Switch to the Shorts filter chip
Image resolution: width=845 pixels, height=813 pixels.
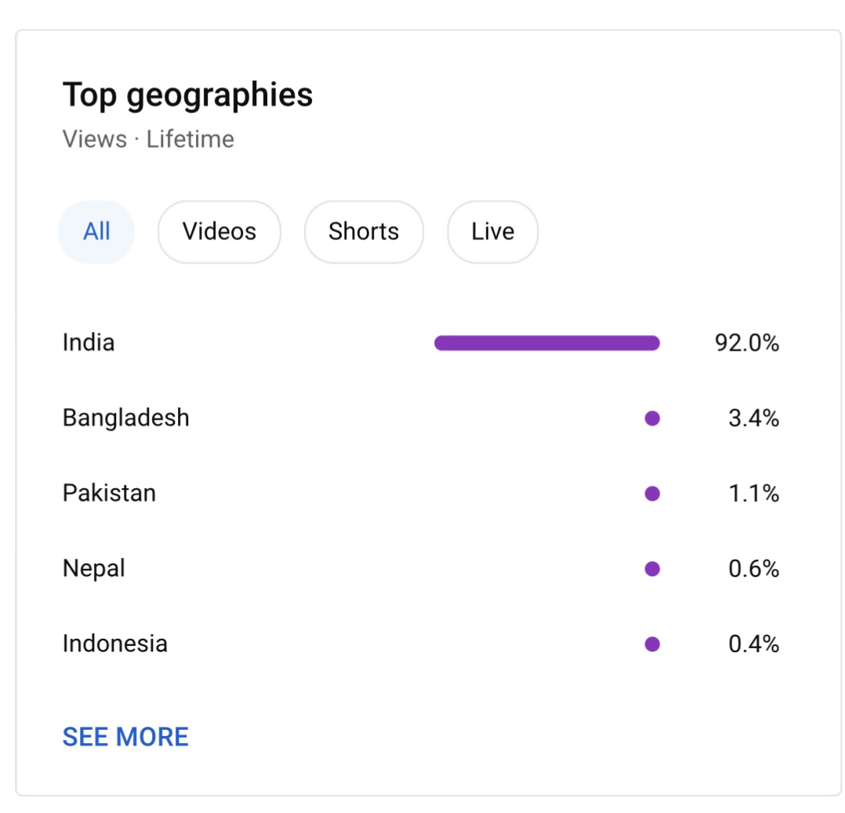(x=364, y=232)
